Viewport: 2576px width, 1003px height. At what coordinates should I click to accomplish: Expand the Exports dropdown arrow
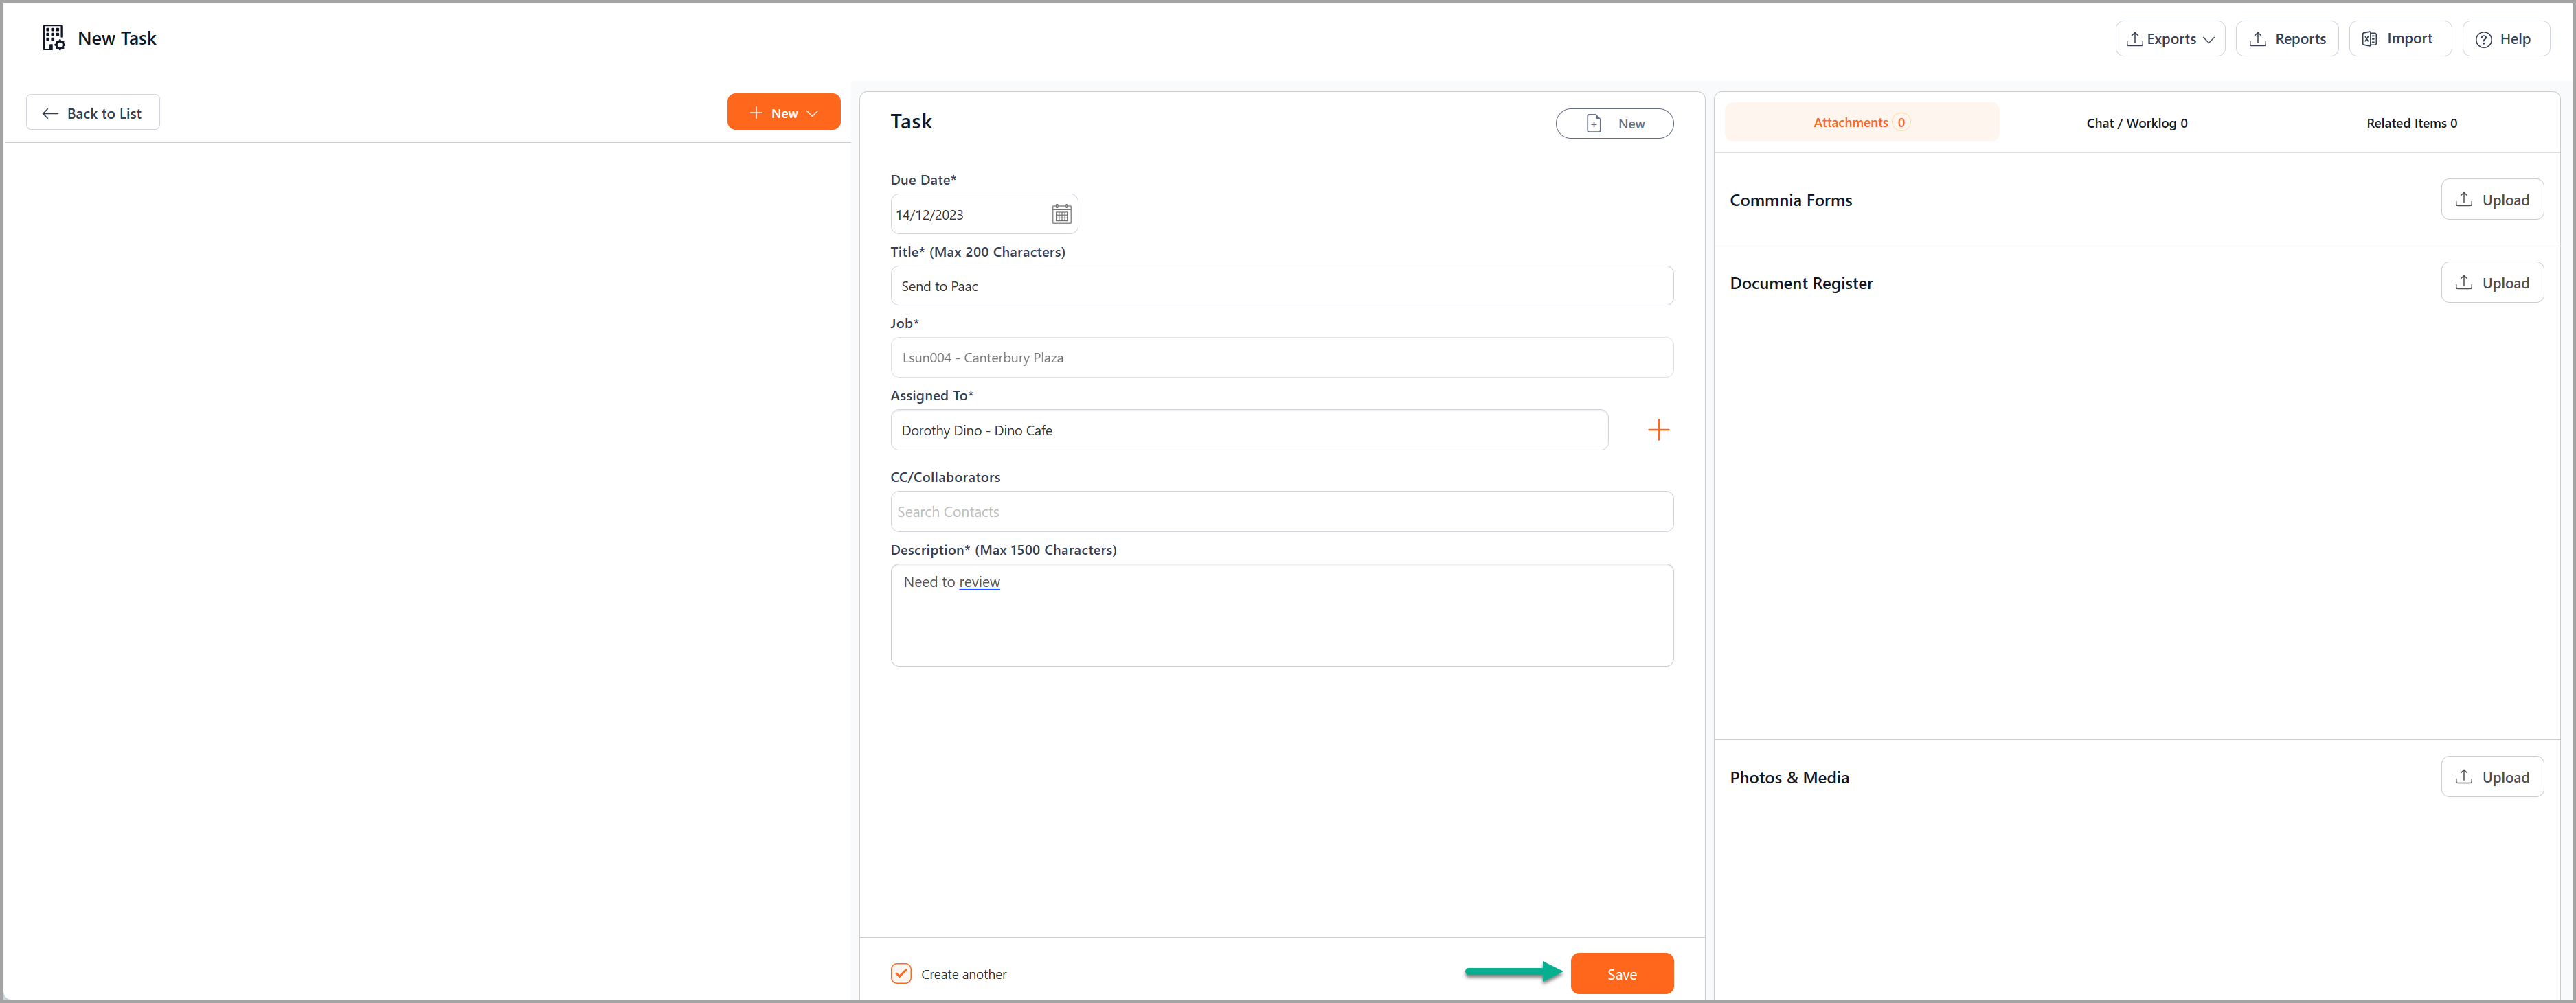[2208, 40]
